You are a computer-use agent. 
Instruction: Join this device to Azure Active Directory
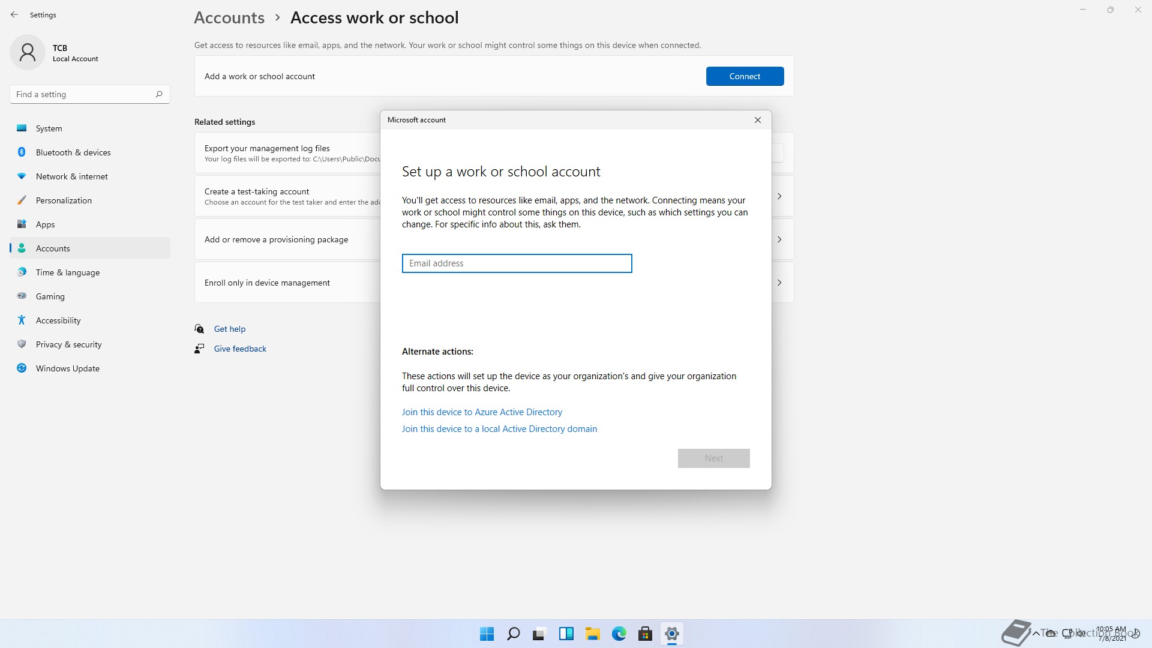(x=482, y=412)
